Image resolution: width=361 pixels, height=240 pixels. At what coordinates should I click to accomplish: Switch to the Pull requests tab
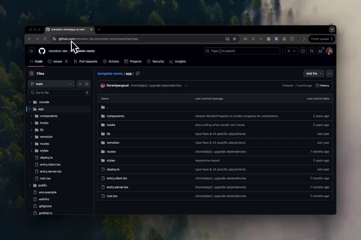[85, 61]
